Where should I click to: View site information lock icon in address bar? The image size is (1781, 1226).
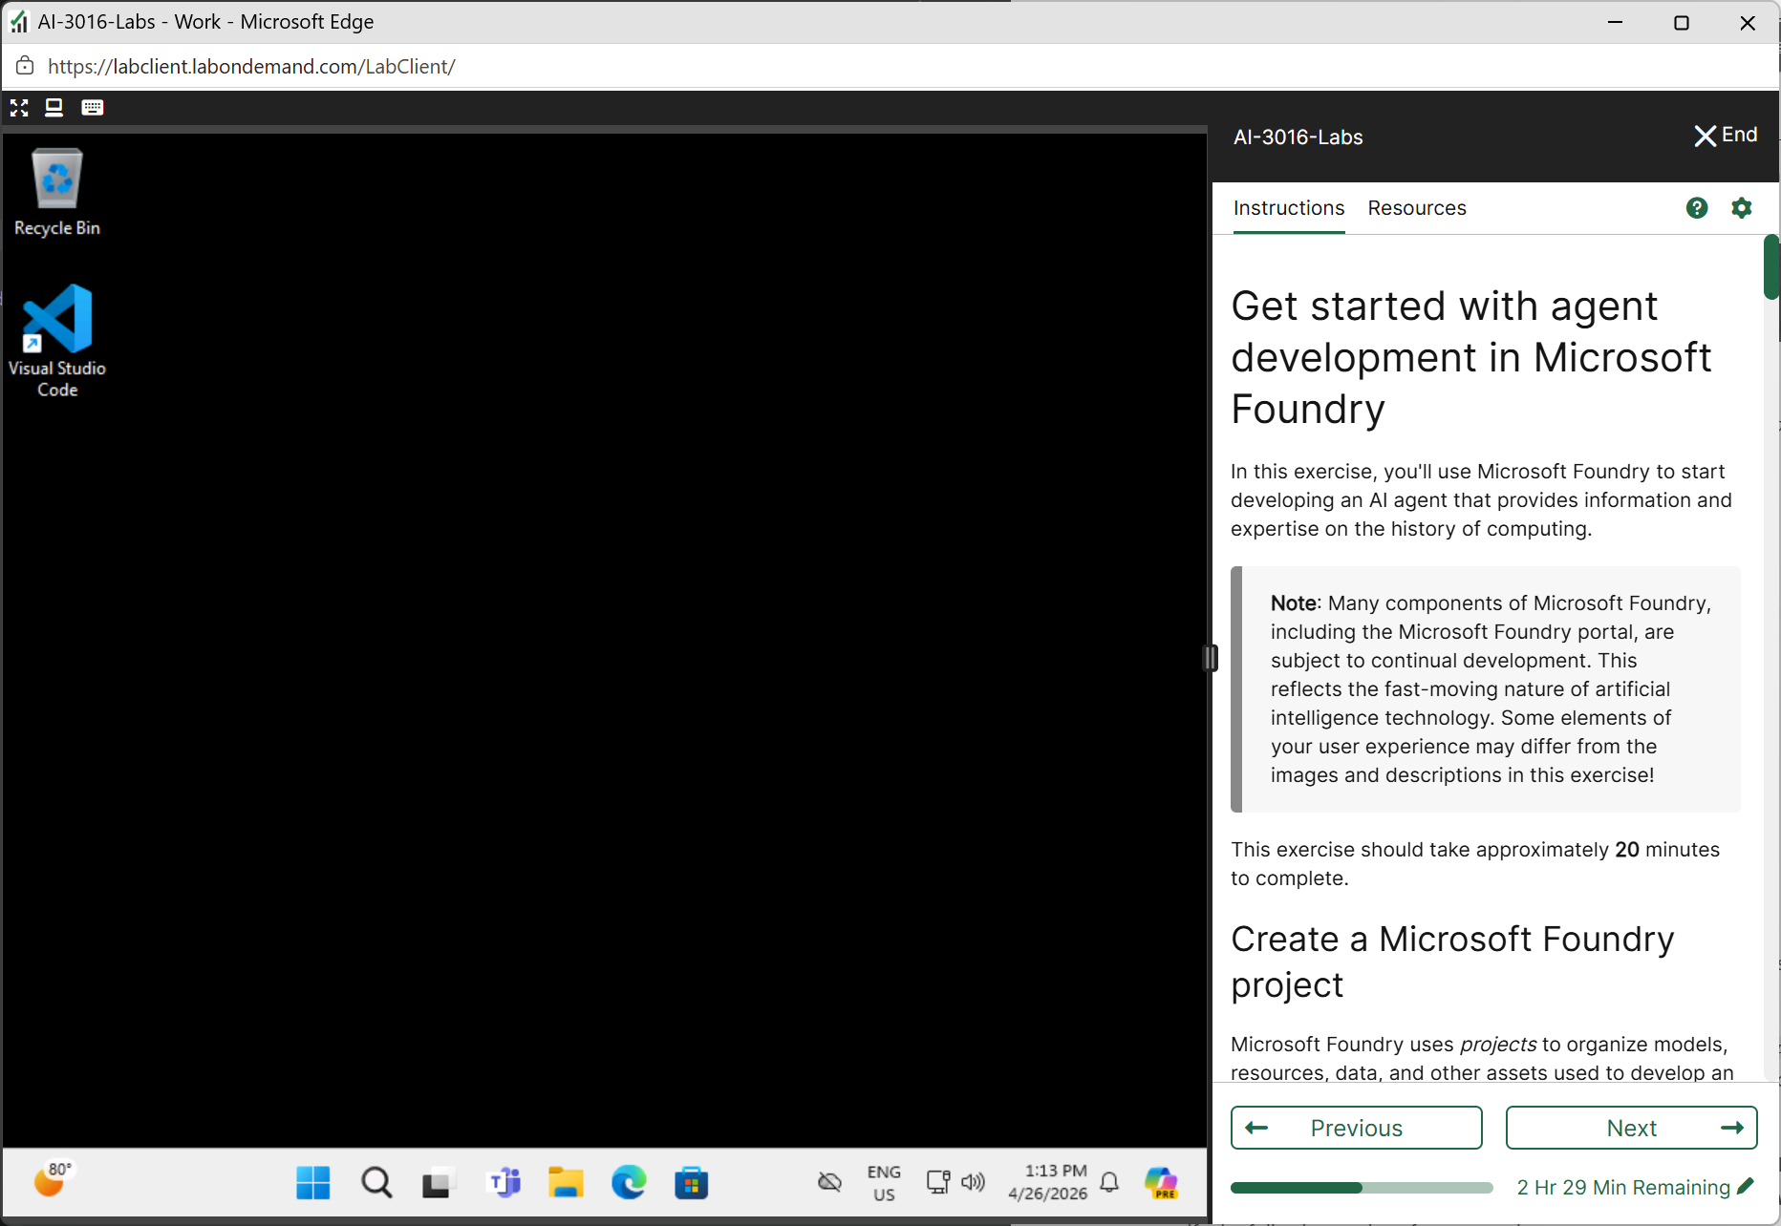click(x=25, y=66)
